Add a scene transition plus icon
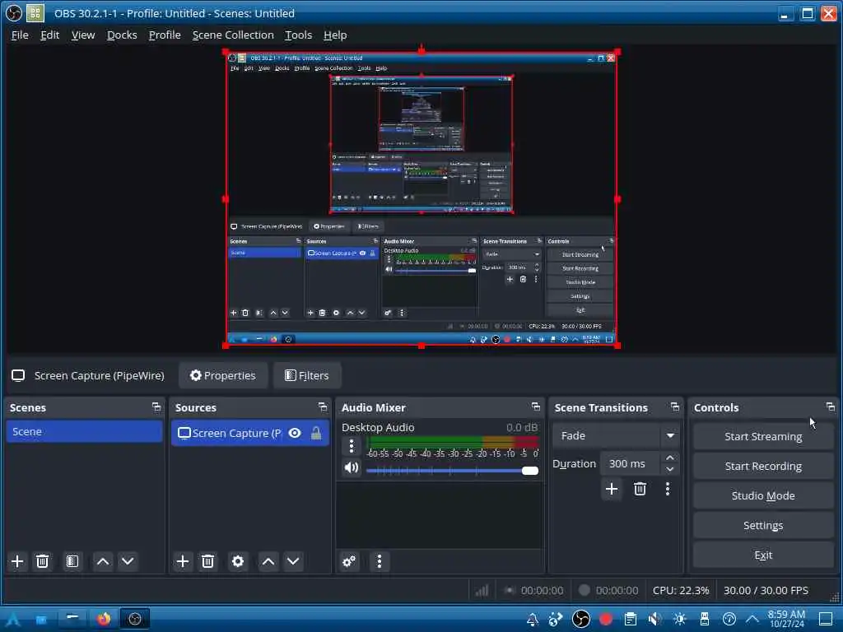The width and height of the screenshot is (843, 632). (612, 489)
